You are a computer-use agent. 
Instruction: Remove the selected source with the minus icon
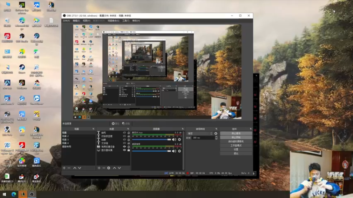coord(104,168)
